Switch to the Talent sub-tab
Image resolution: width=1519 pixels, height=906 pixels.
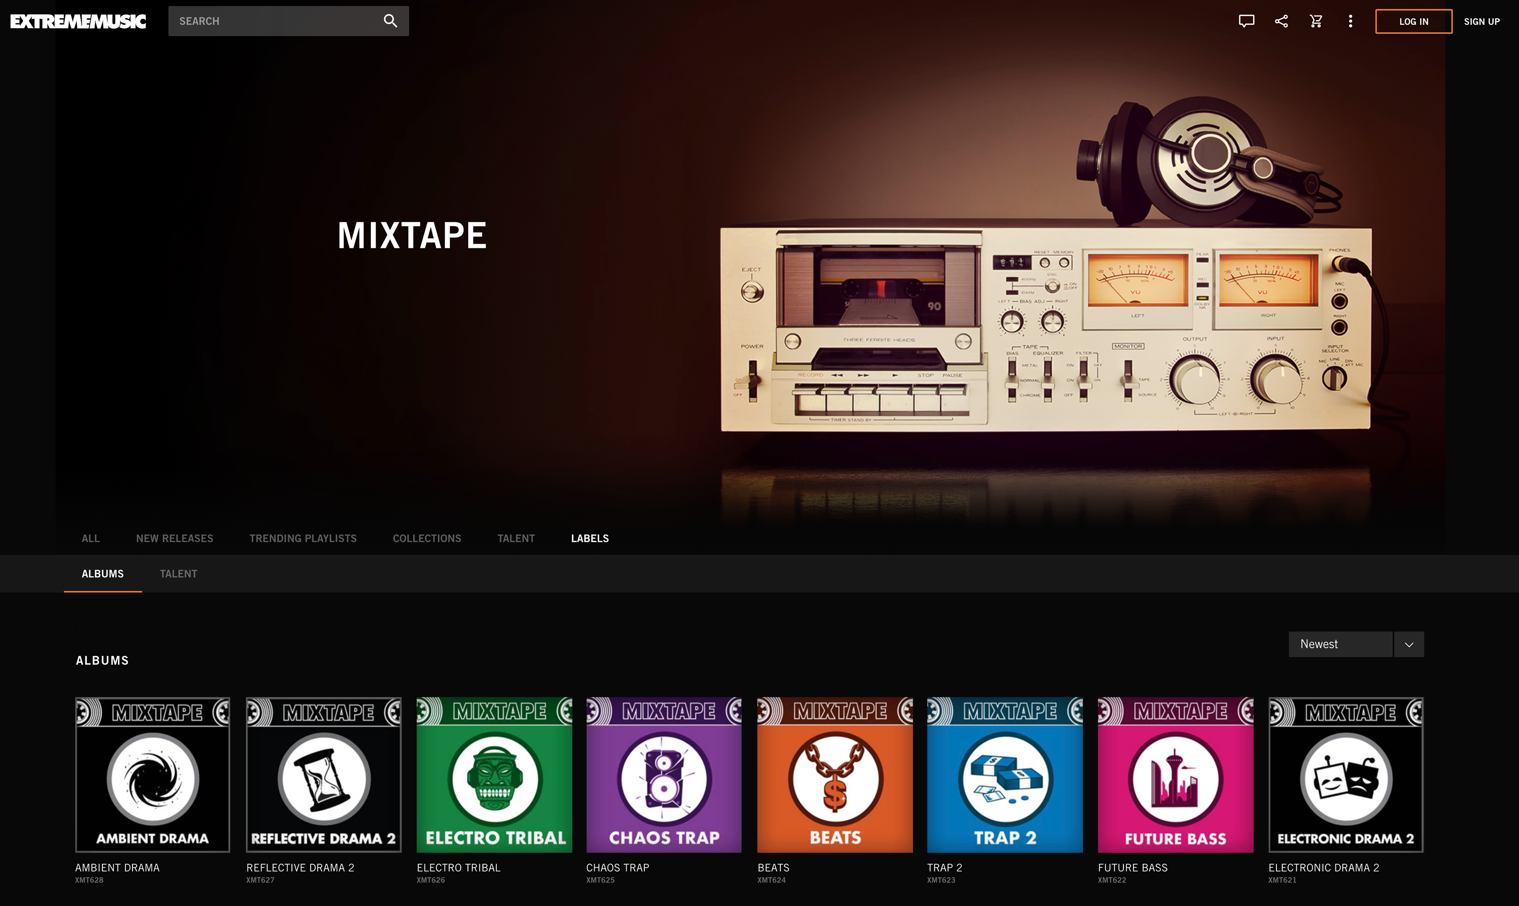178,574
